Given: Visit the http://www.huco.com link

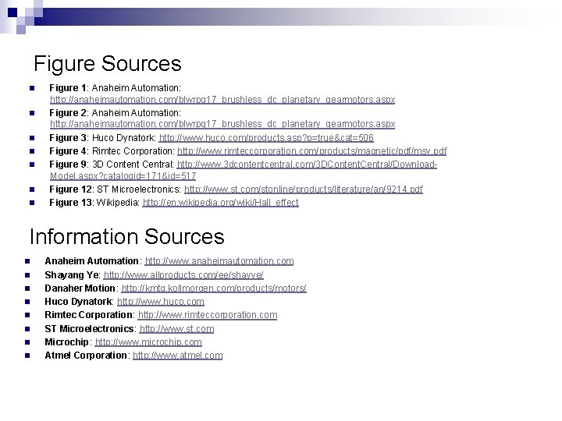Looking at the screenshot, I should click(x=161, y=302).
